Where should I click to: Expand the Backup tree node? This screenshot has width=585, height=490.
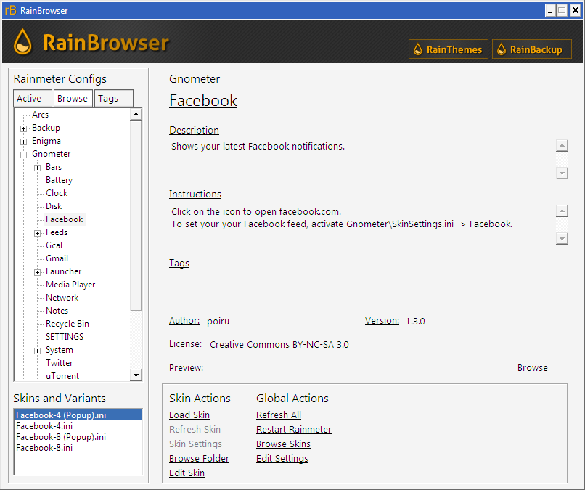click(x=23, y=128)
